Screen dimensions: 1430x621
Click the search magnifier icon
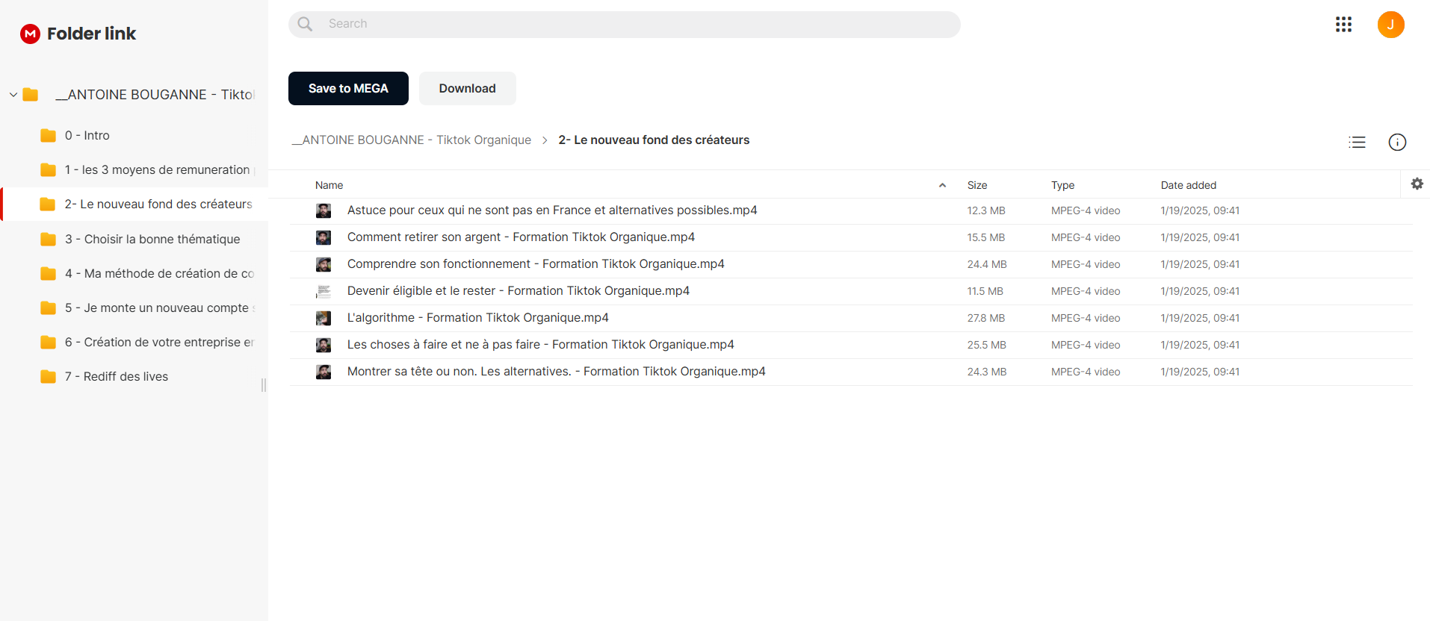[x=305, y=24]
